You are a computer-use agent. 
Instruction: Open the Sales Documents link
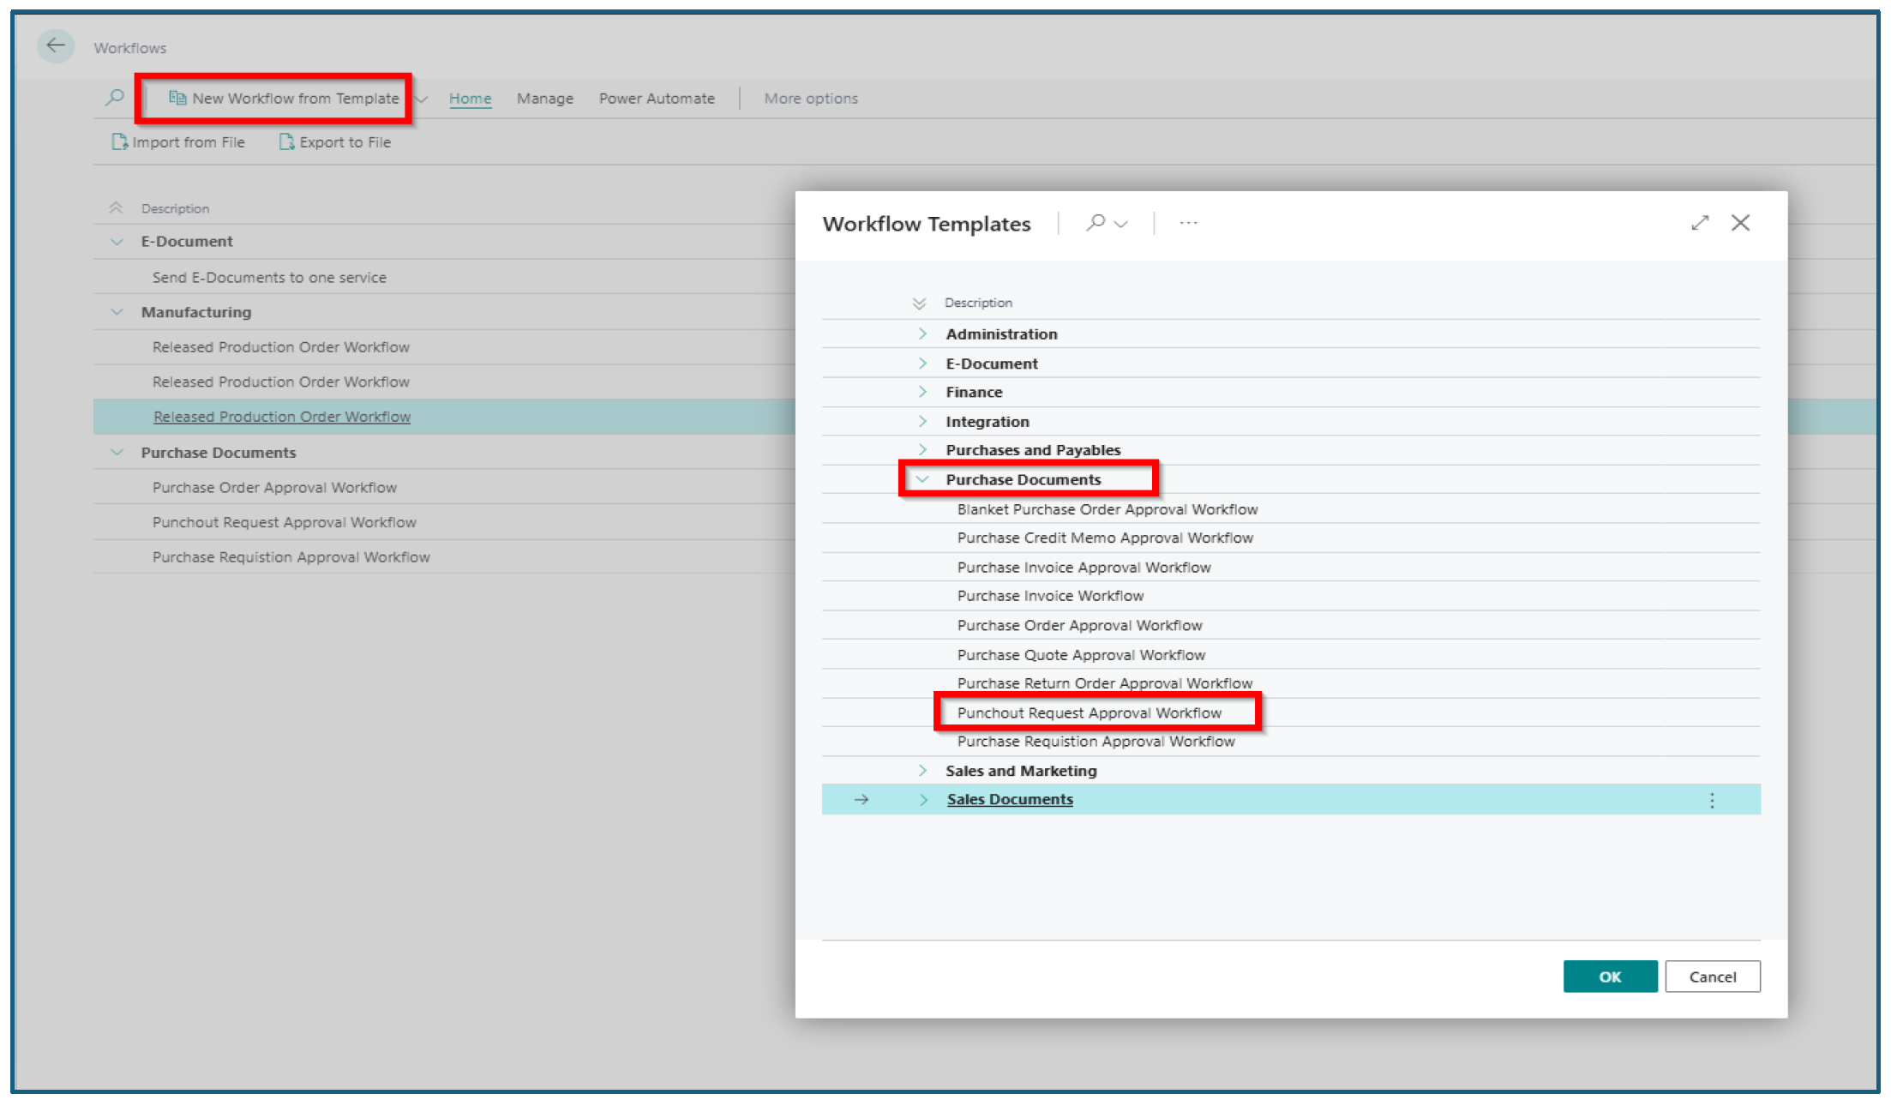click(1010, 799)
